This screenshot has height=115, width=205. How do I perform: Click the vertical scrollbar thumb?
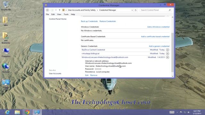coord(173,52)
